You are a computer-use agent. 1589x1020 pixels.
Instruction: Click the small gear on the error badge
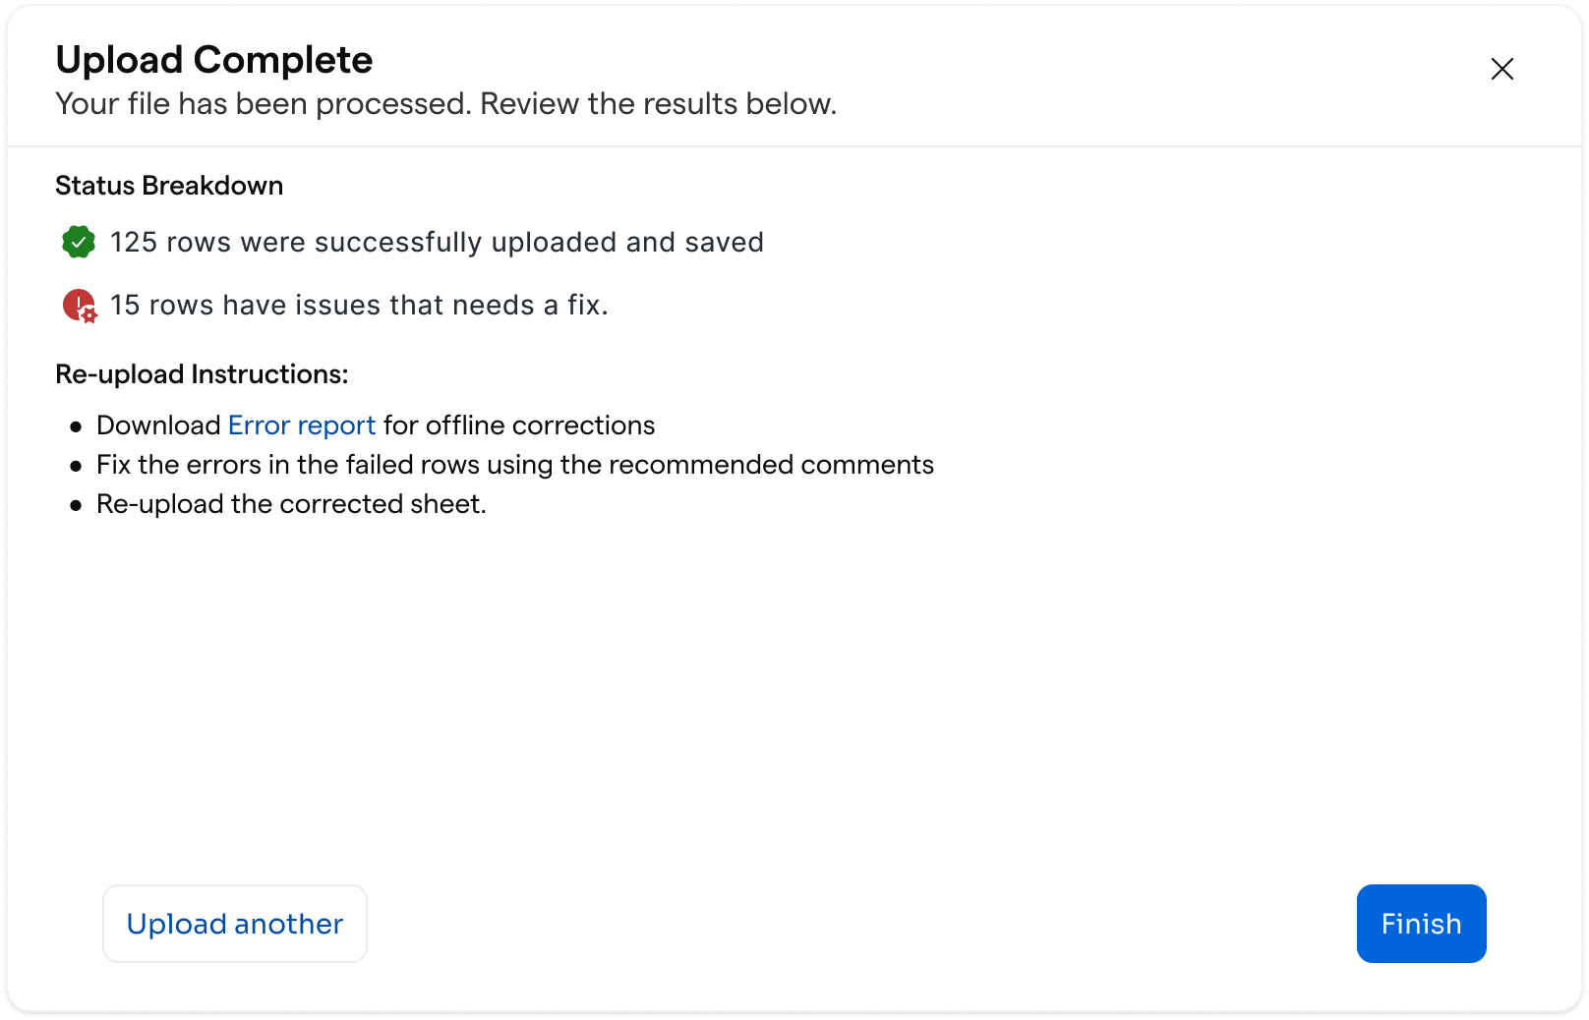pos(89,315)
